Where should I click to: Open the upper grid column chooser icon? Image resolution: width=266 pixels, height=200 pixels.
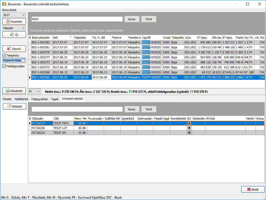[x=29, y=38]
